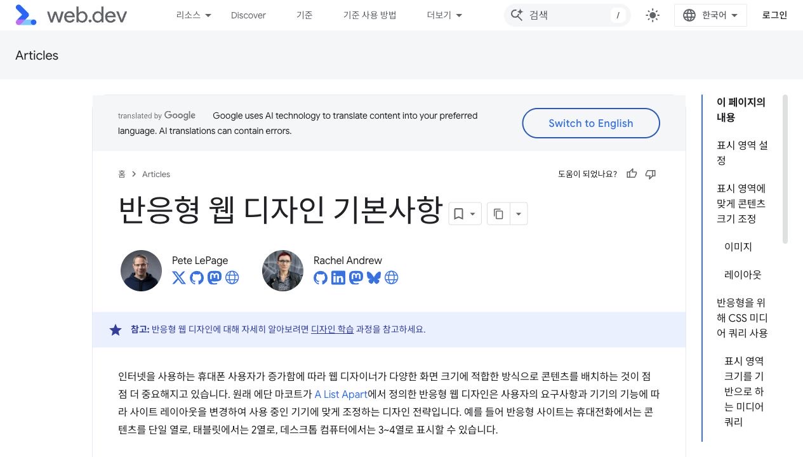The image size is (803, 457).
Task: Open Pete LePage's website globe icon
Action: coord(232,277)
